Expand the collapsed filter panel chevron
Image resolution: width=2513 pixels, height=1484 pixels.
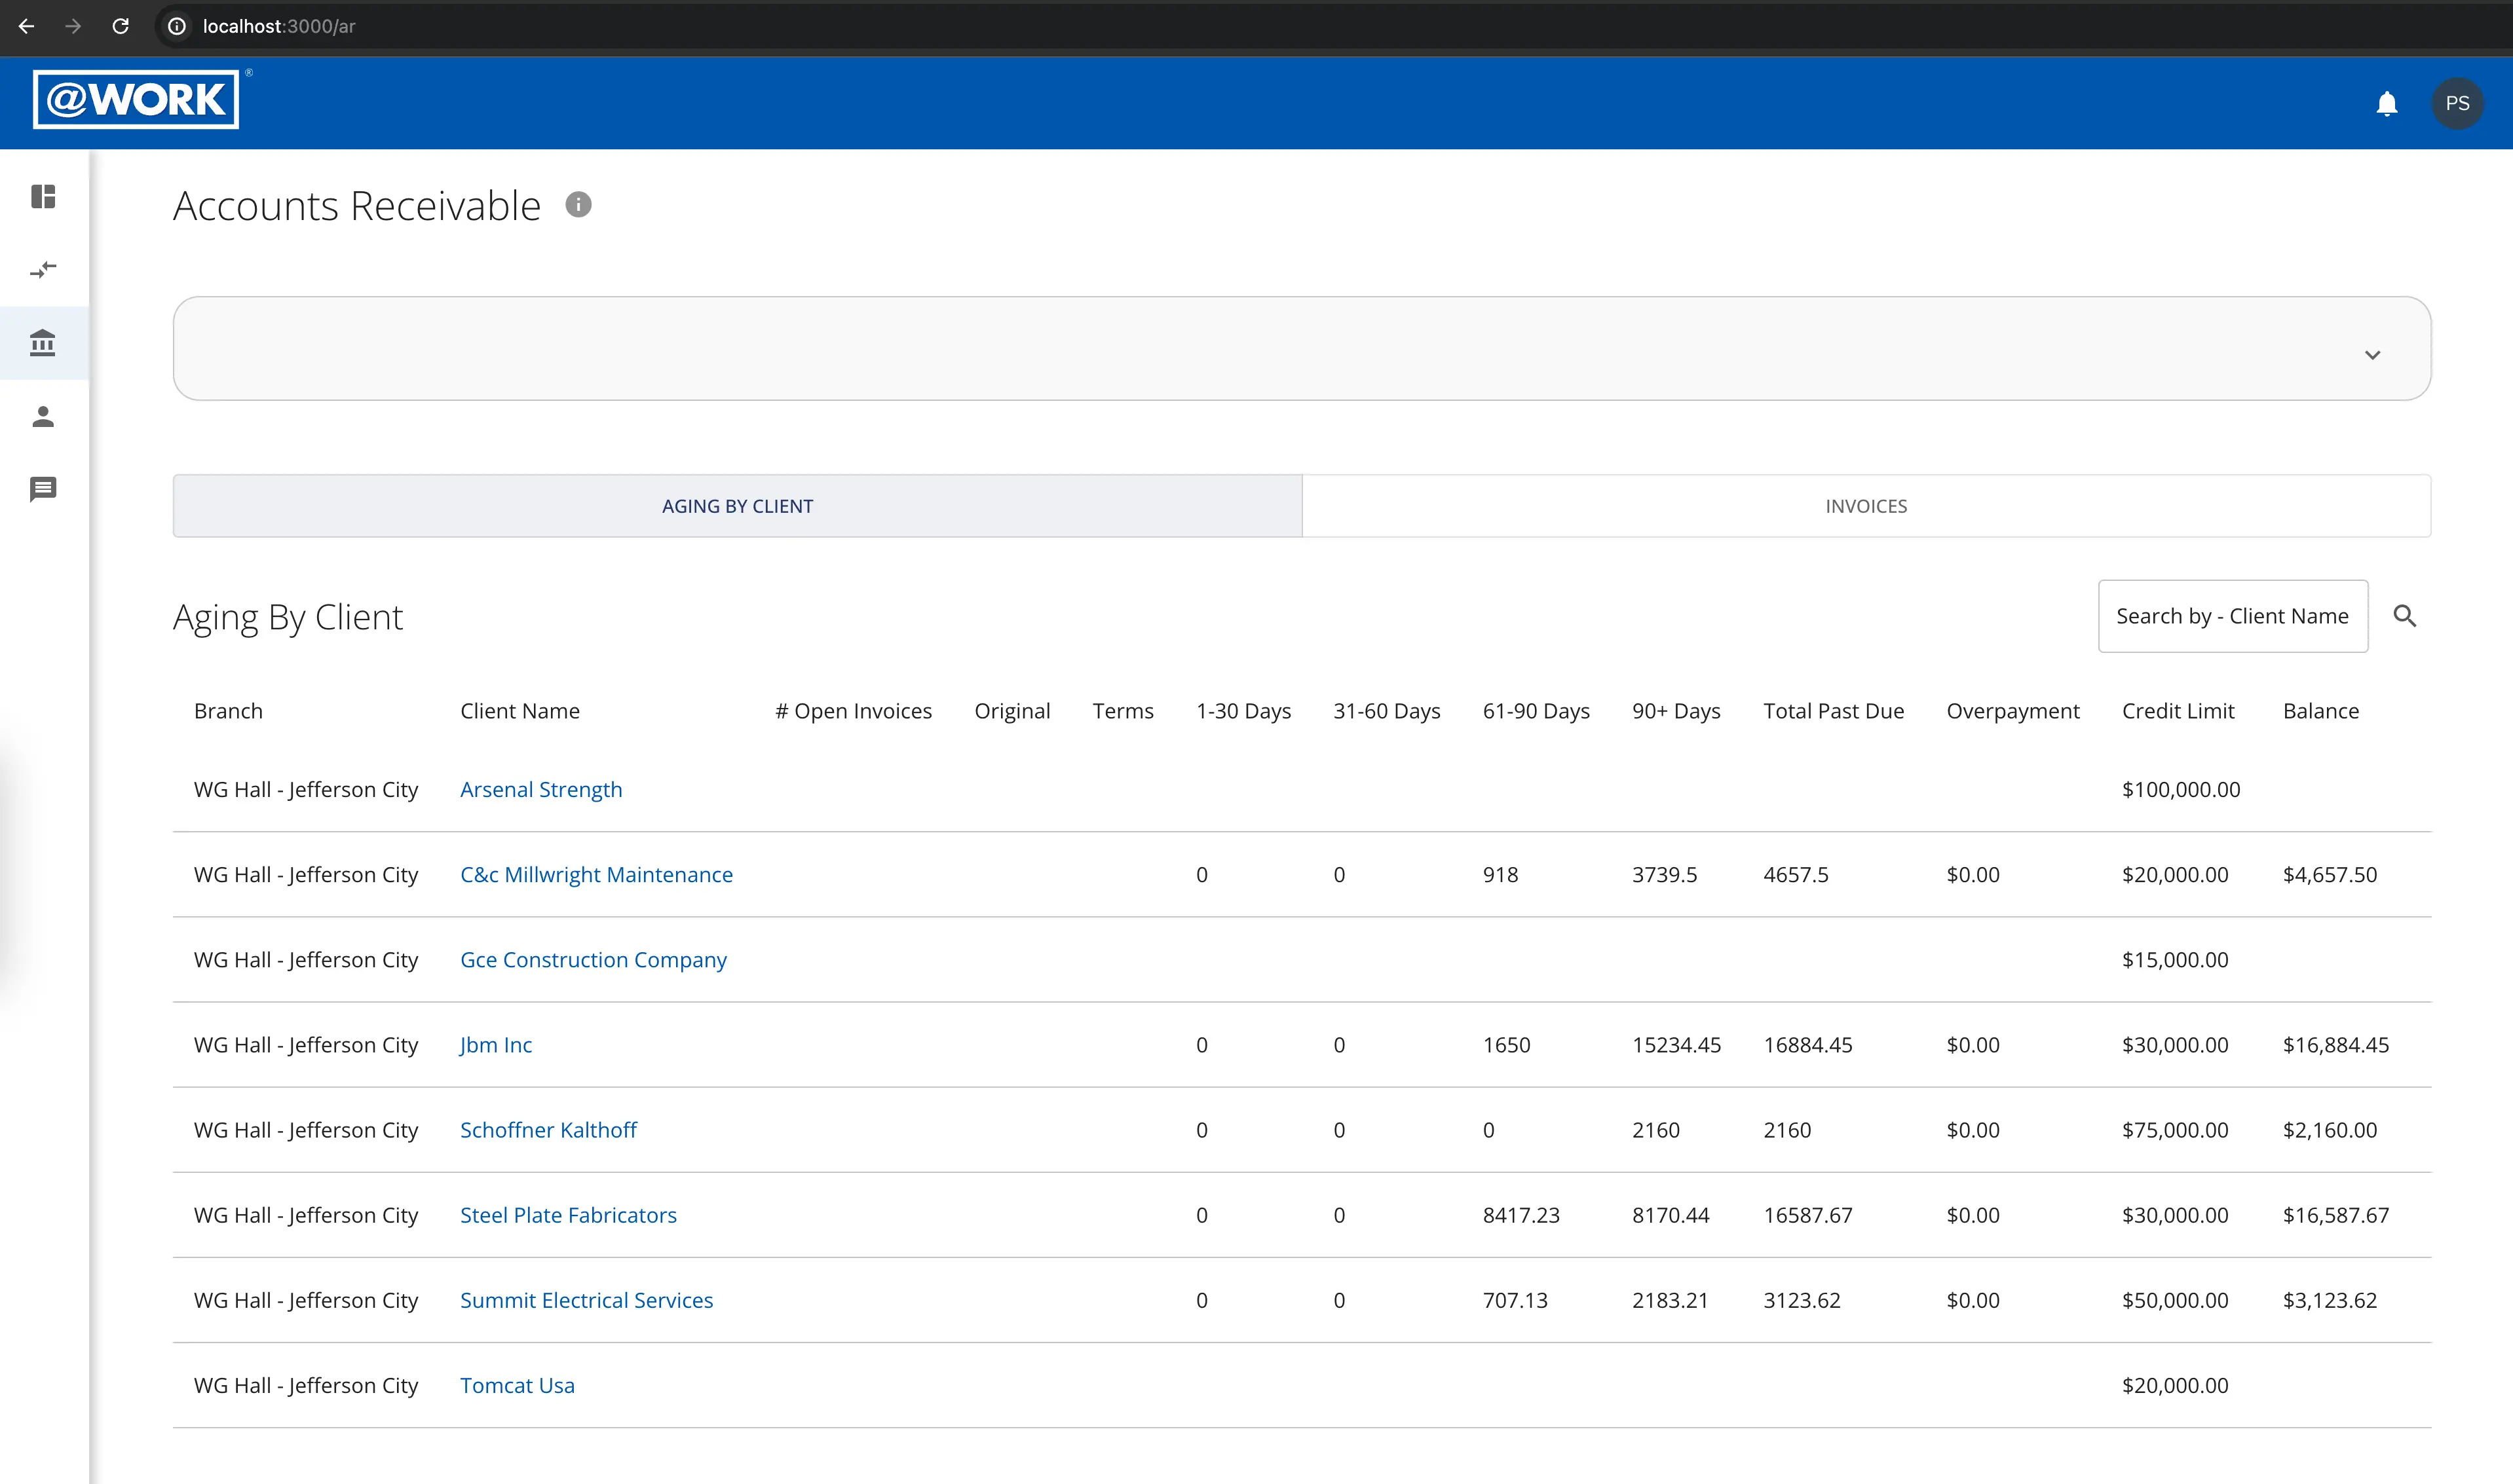[x=2372, y=355]
